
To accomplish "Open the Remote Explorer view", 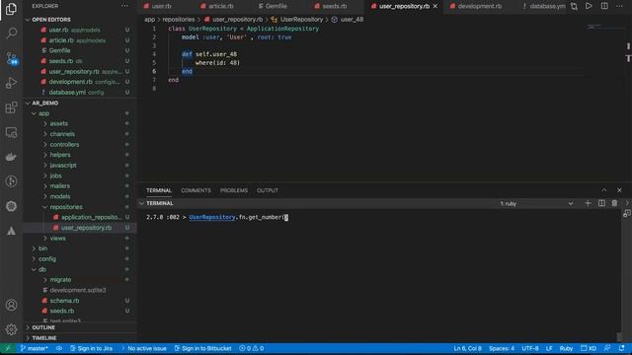I will click(x=11, y=132).
